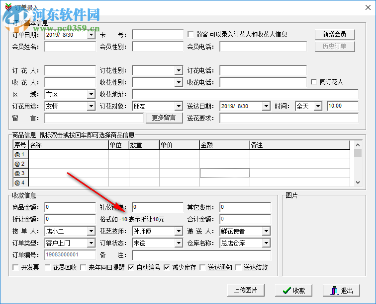Open the 订单状态 dropdown showing 未送
Image resolution: width=376 pixels, height=304 pixels.
(179, 243)
